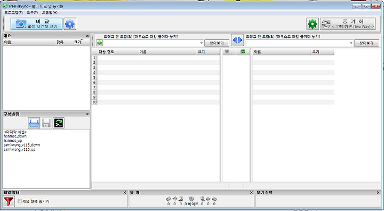Click overview panel 이름 column header
The height and width of the screenshot is (211, 384).
coord(29,42)
